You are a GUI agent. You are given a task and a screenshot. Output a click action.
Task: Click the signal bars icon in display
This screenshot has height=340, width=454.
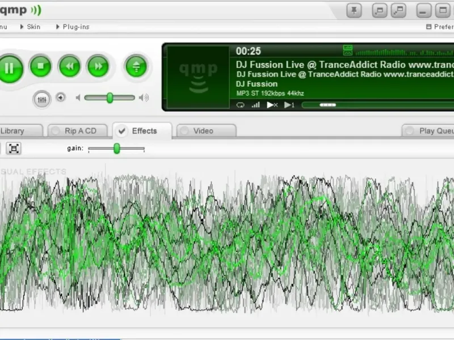tap(256, 105)
